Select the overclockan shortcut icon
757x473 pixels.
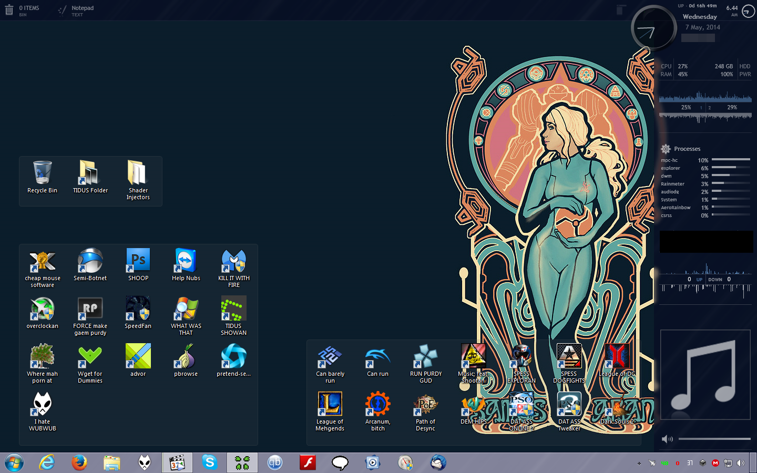click(x=43, y=313)
